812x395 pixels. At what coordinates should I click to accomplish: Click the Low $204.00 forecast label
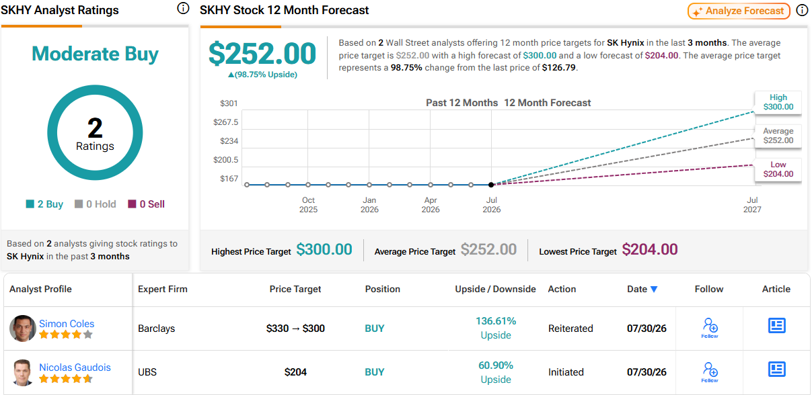point(778,169)
